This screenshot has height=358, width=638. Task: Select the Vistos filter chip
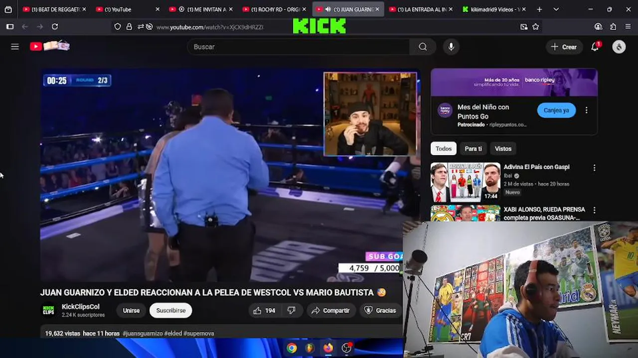(503, 149)
